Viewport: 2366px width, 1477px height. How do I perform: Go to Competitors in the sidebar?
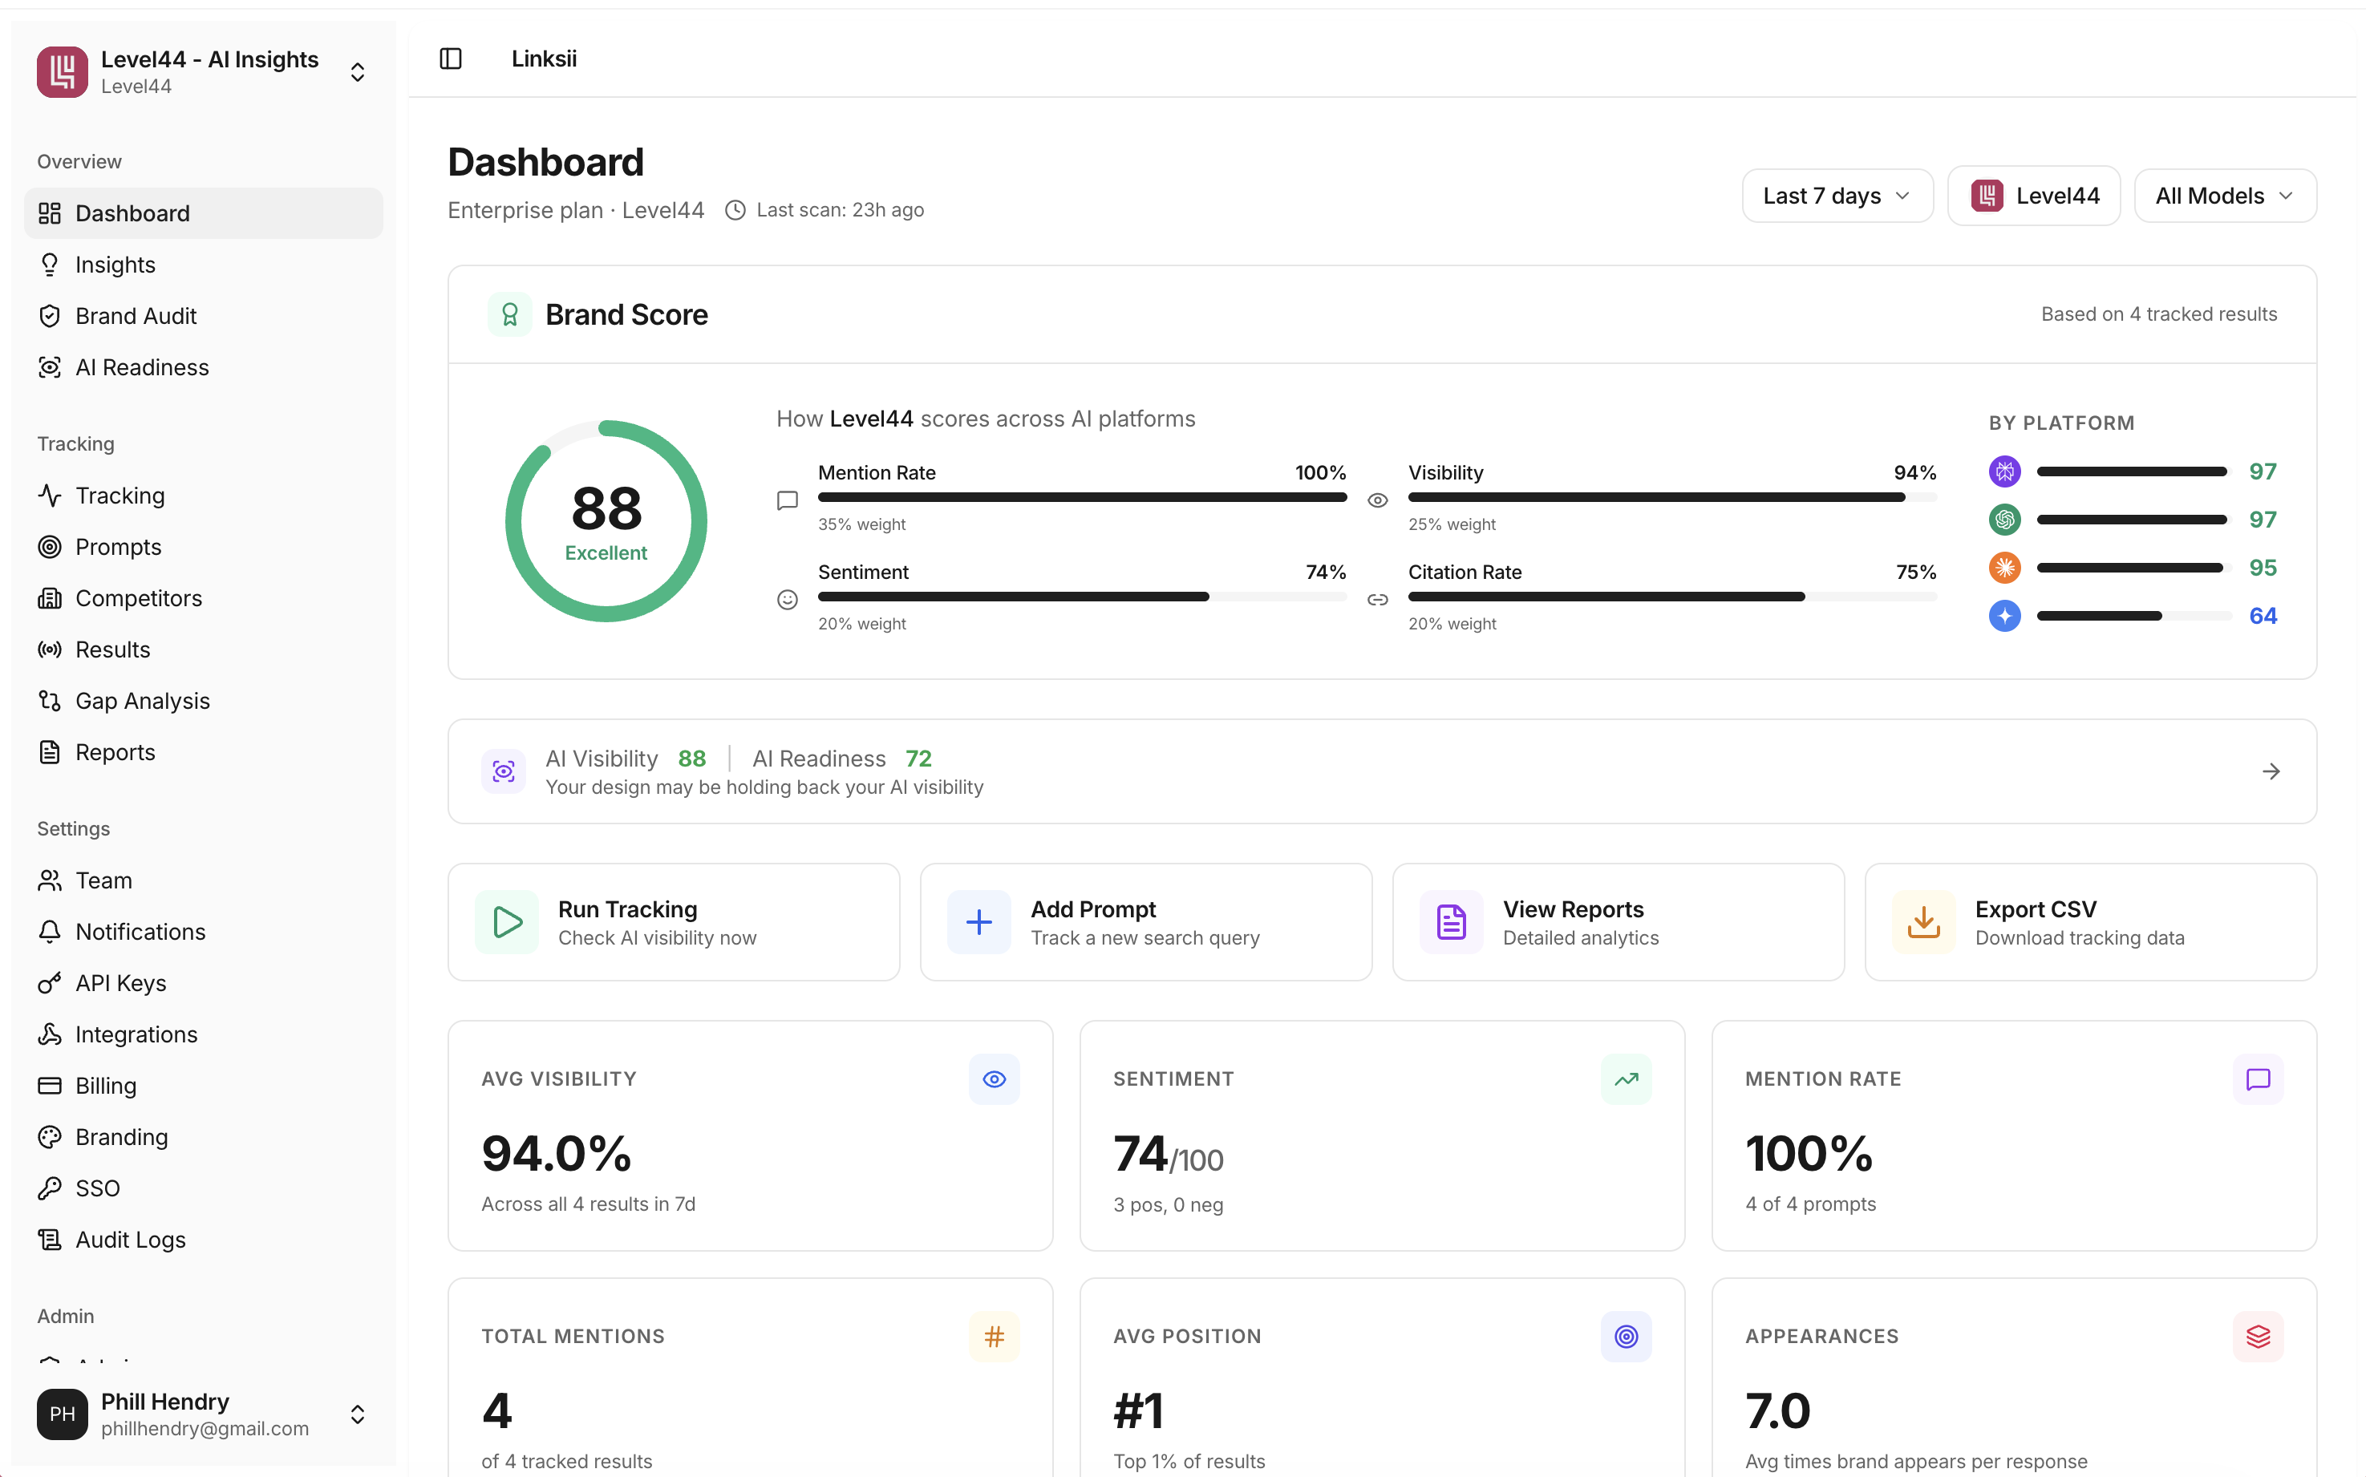coord(139,598)
